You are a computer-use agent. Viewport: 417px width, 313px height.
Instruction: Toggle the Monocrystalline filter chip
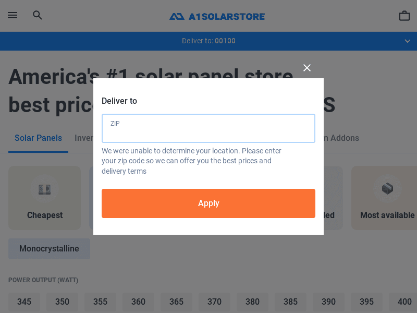pyautogui.click(x=49, y=249)
